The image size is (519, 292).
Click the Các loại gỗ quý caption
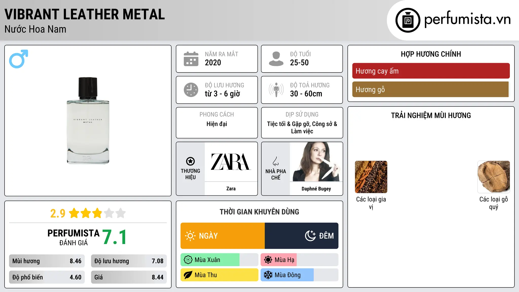[x=494, y=203]
